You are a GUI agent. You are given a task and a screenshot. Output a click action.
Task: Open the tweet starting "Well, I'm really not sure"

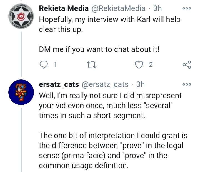click(x=110, y=106)
